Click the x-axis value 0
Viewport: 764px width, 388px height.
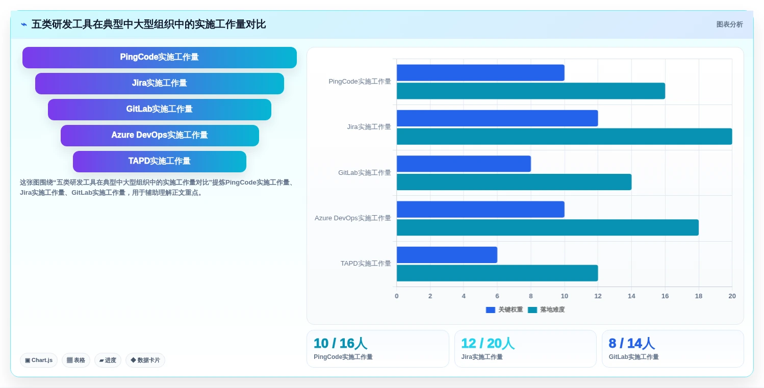pyautogui.click(x=397, y=296)
